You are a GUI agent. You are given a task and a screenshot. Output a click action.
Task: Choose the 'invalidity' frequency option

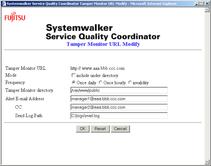click(x=130, y=82)
